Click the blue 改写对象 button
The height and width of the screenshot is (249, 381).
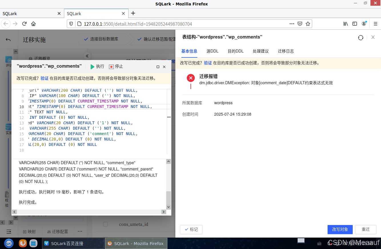click(x=340, y=230)
